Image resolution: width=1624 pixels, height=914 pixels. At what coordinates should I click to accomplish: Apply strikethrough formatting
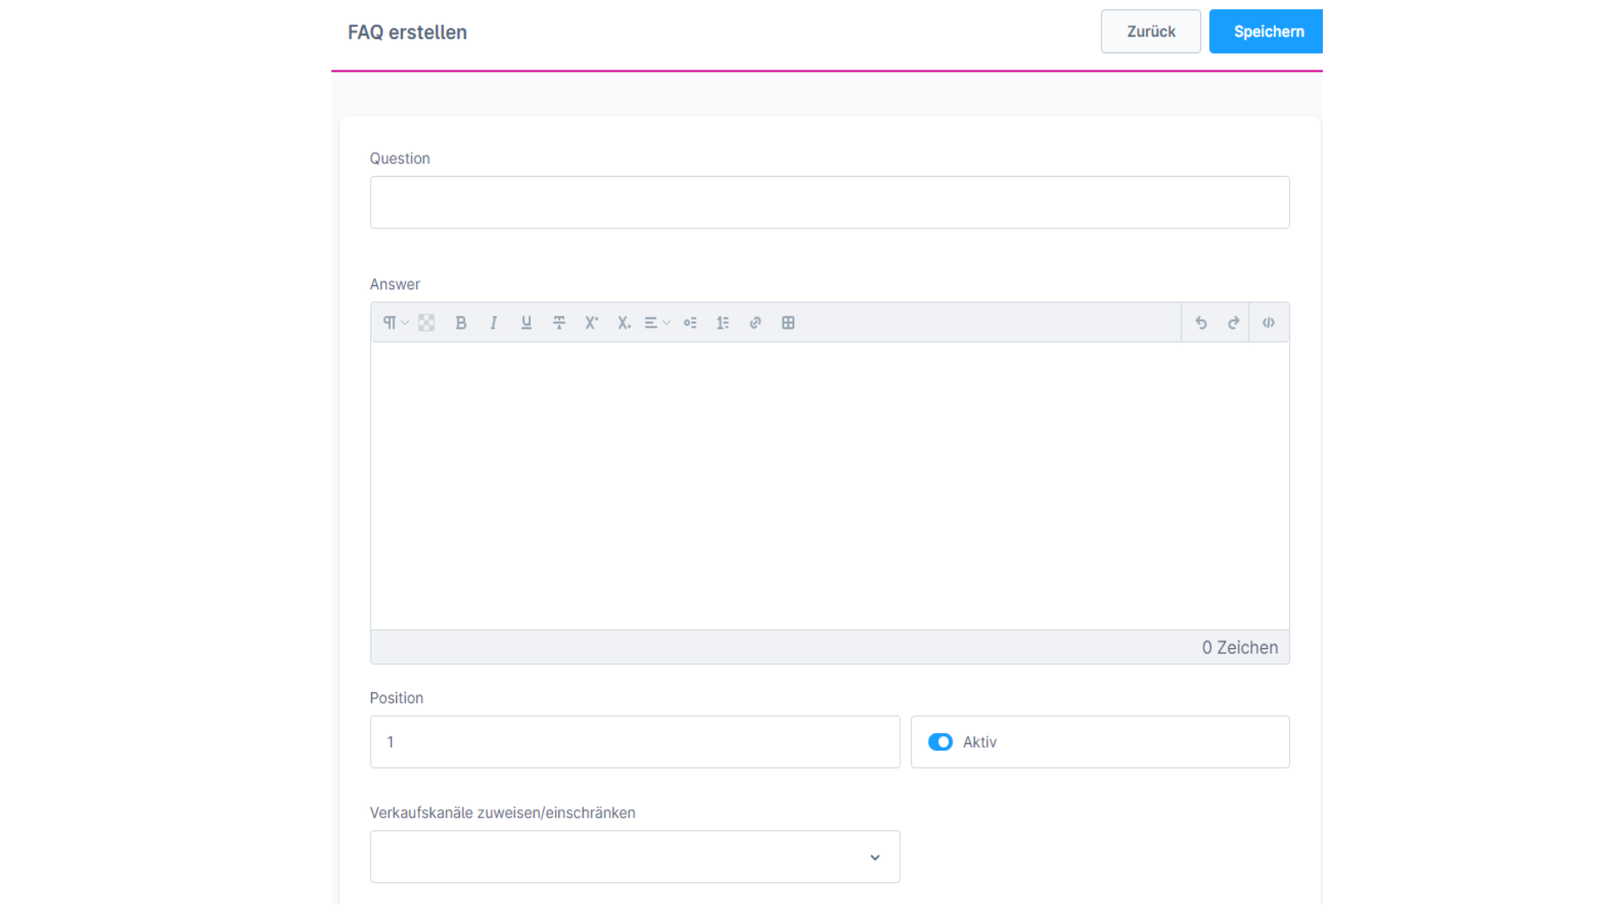[x=559, y=322]
